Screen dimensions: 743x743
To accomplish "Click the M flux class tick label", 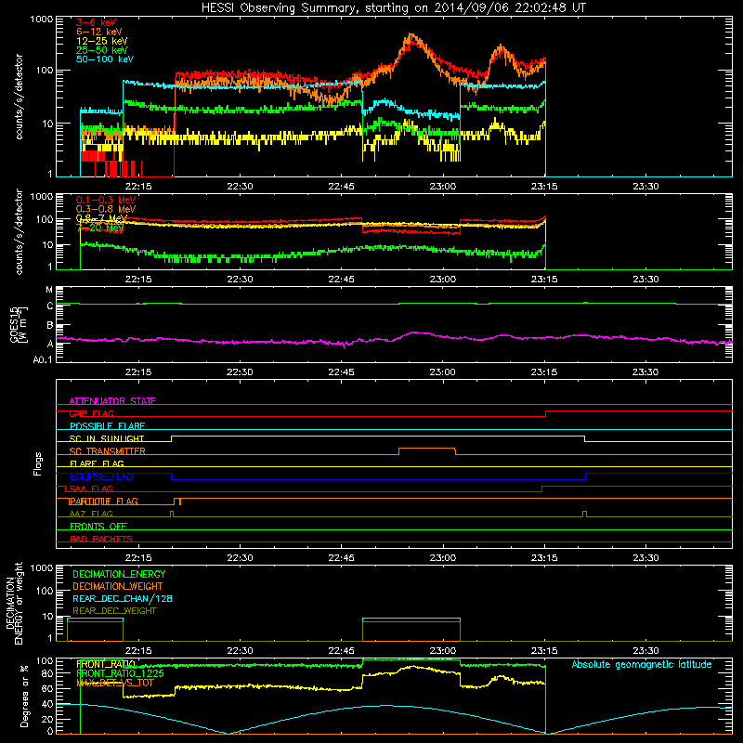I will (49, 290).
